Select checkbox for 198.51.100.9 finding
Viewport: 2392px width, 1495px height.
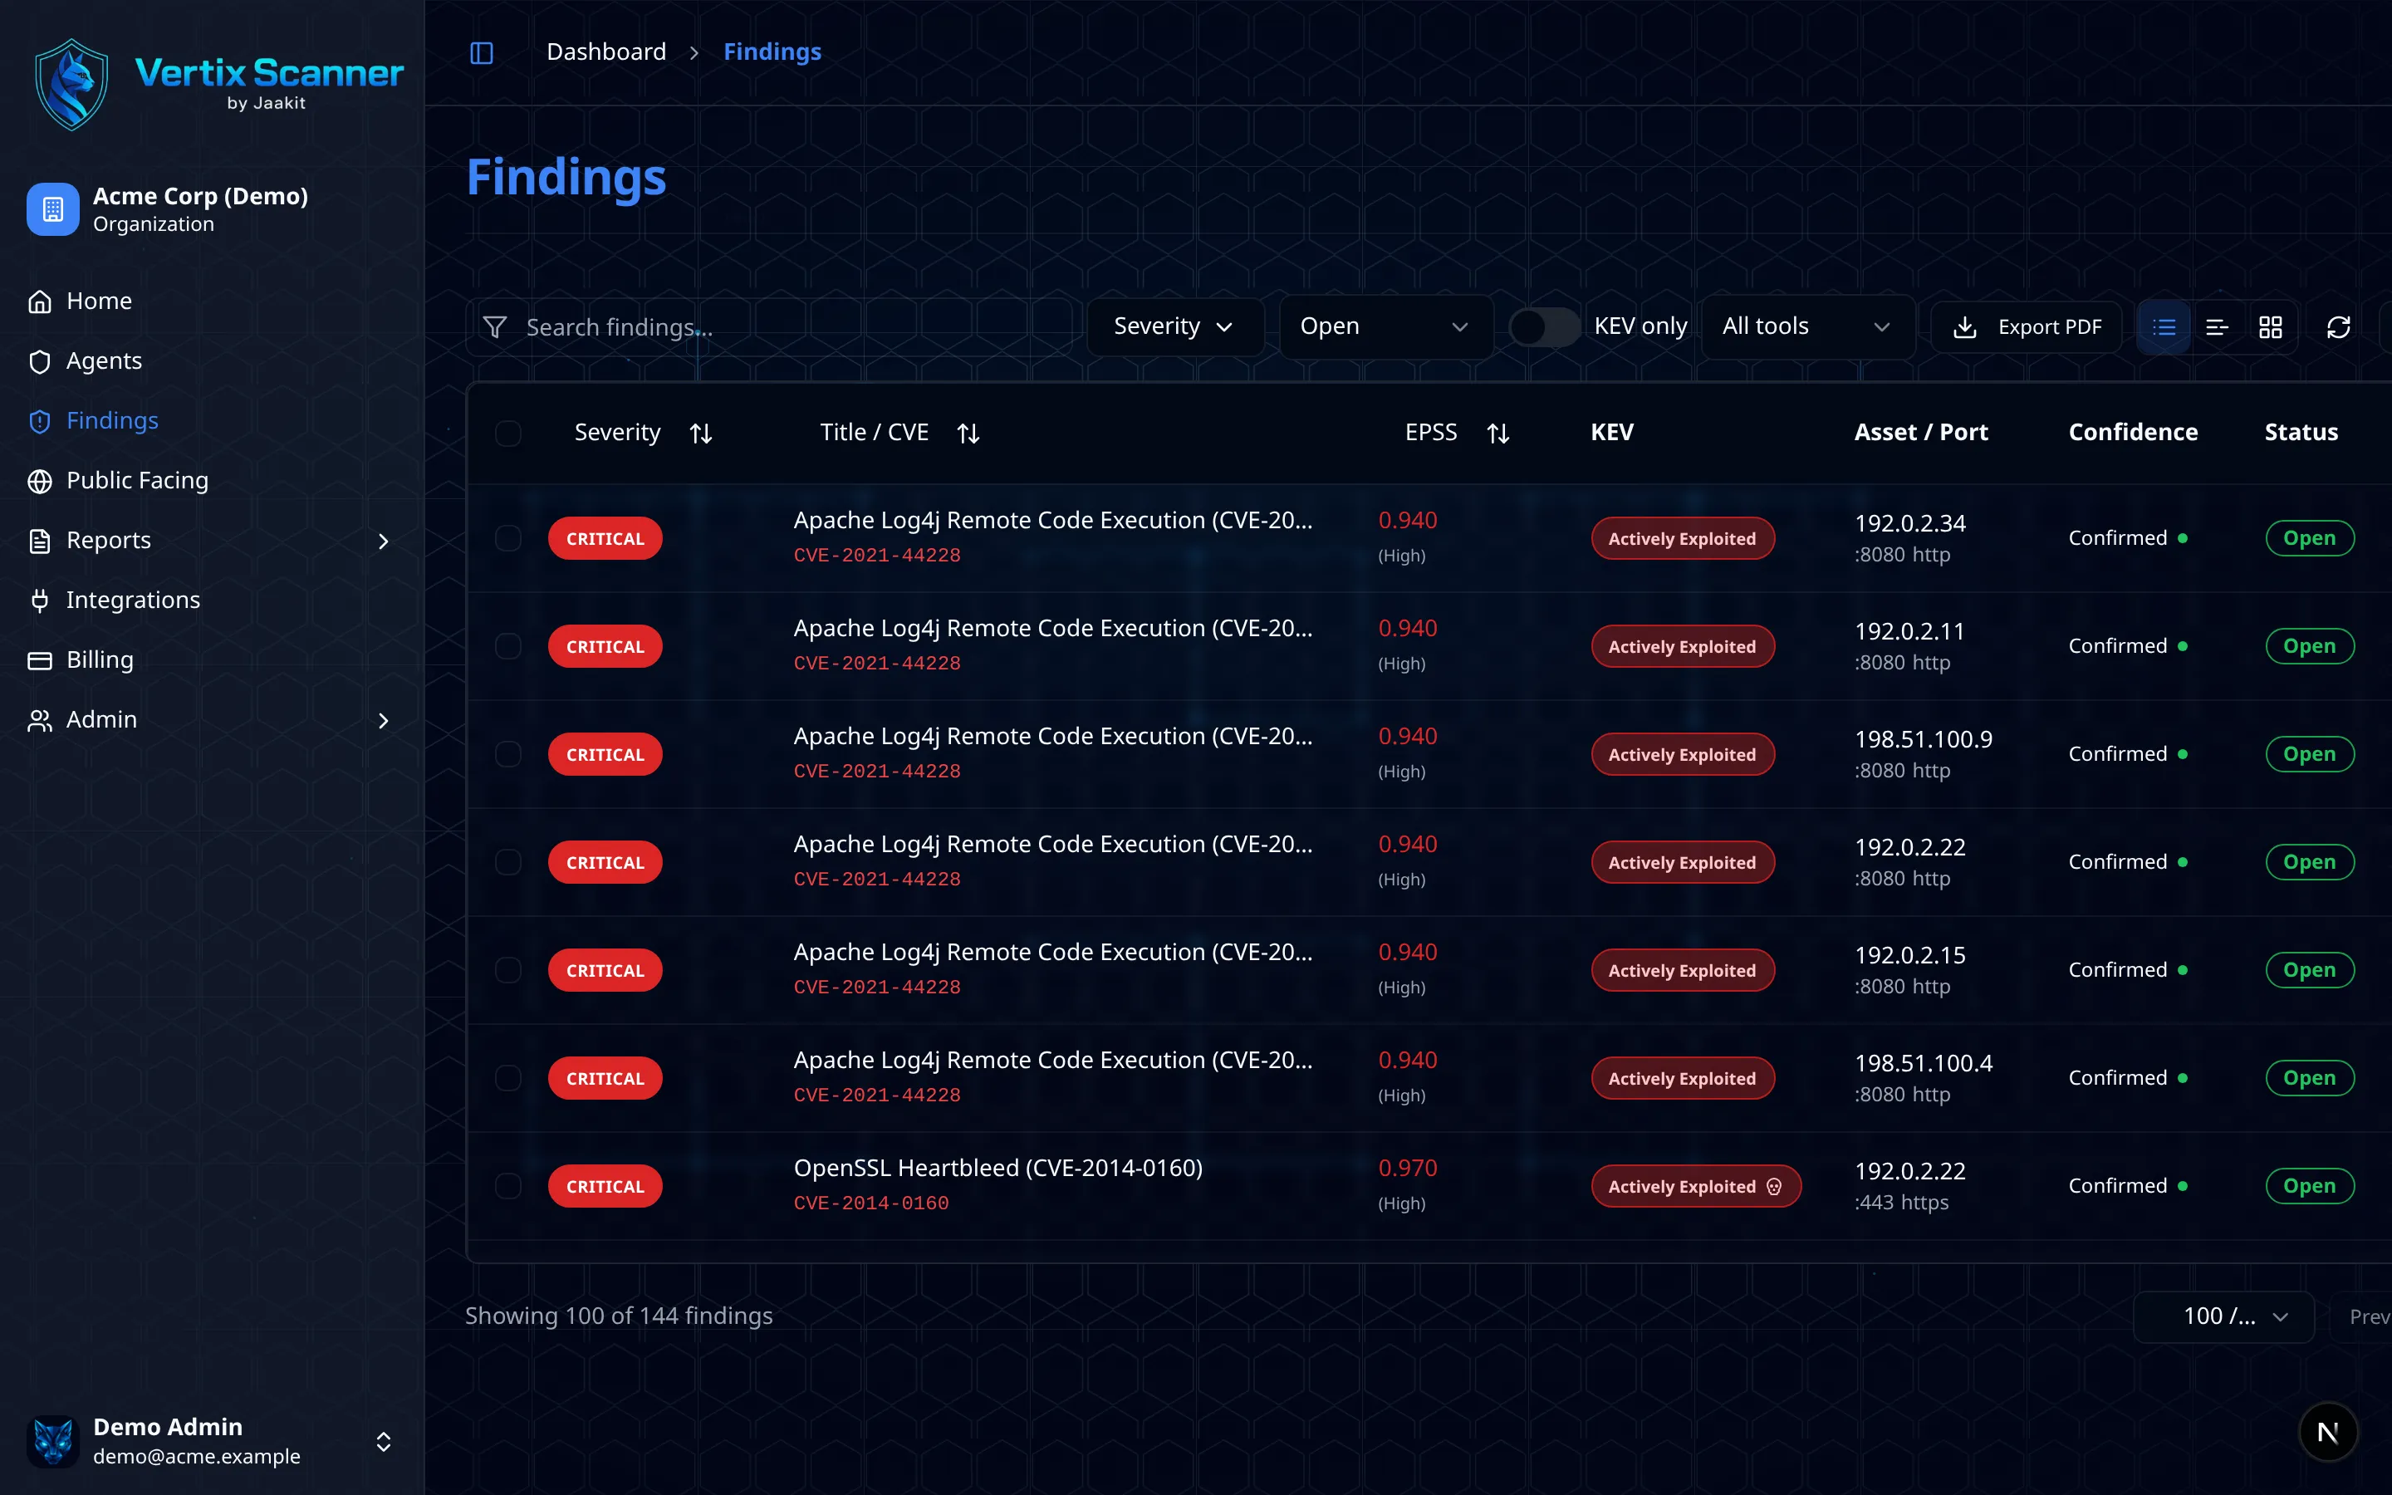[x=508, y=753]
